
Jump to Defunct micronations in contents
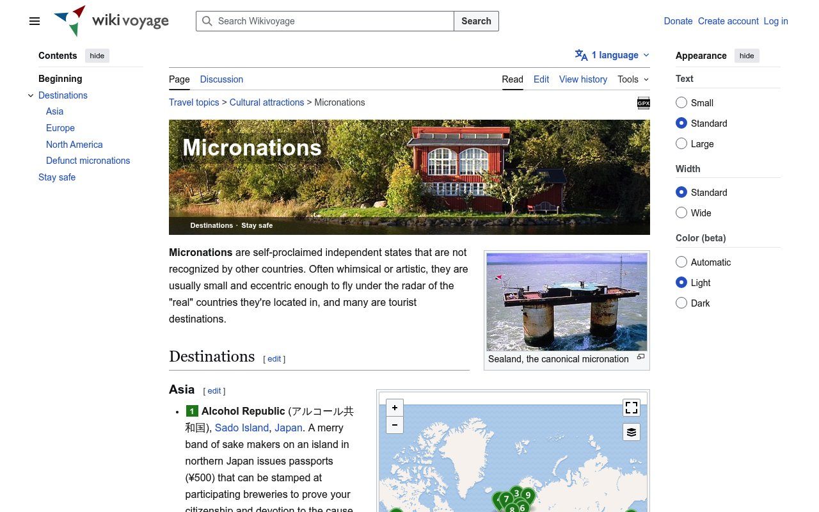coord(88,161)
